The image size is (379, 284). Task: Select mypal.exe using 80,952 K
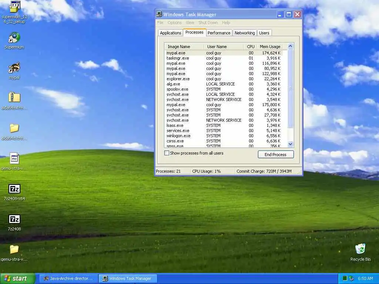[223, 68]
